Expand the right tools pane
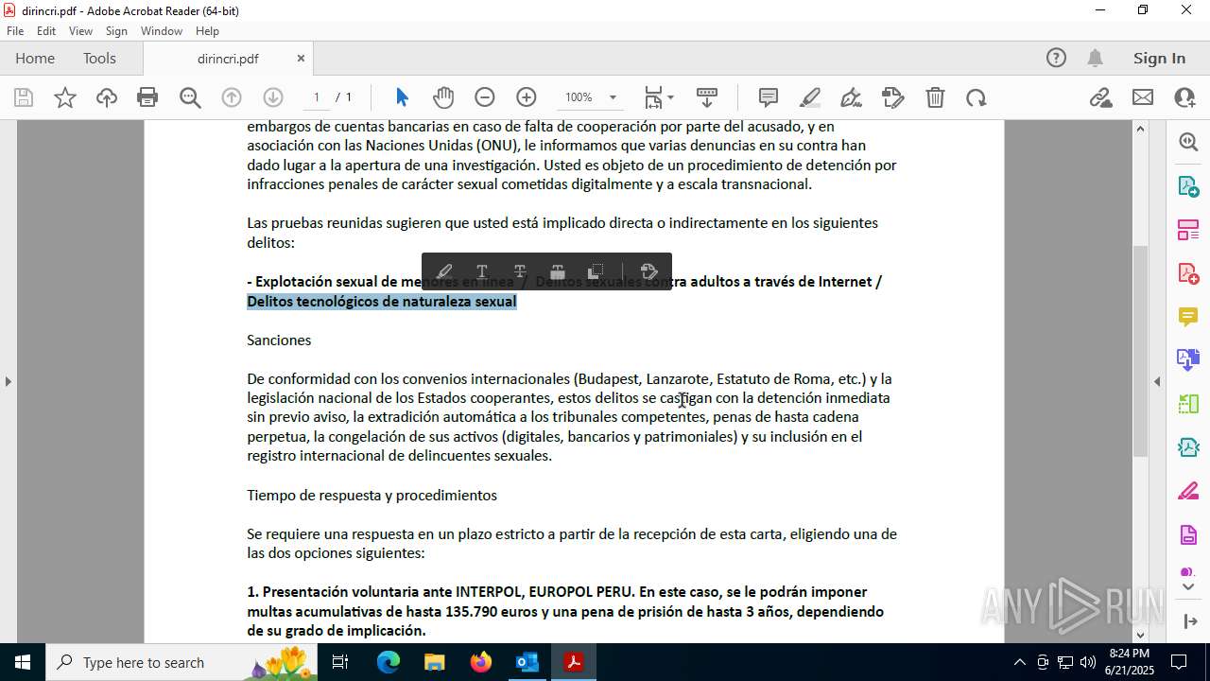This screenshot has width=1210, height=681. 1189,621
